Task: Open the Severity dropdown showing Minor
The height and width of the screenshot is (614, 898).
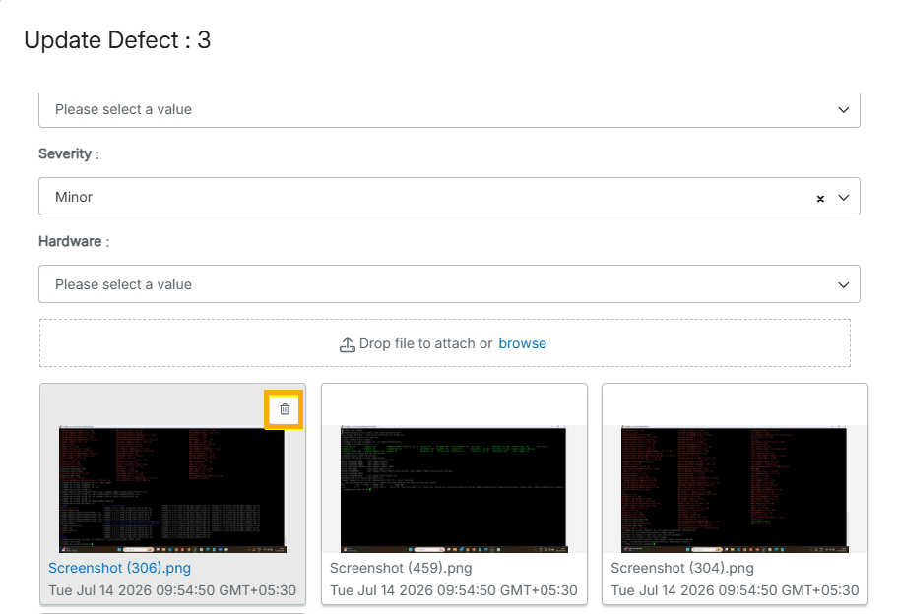Action: [x=449, y=196]
